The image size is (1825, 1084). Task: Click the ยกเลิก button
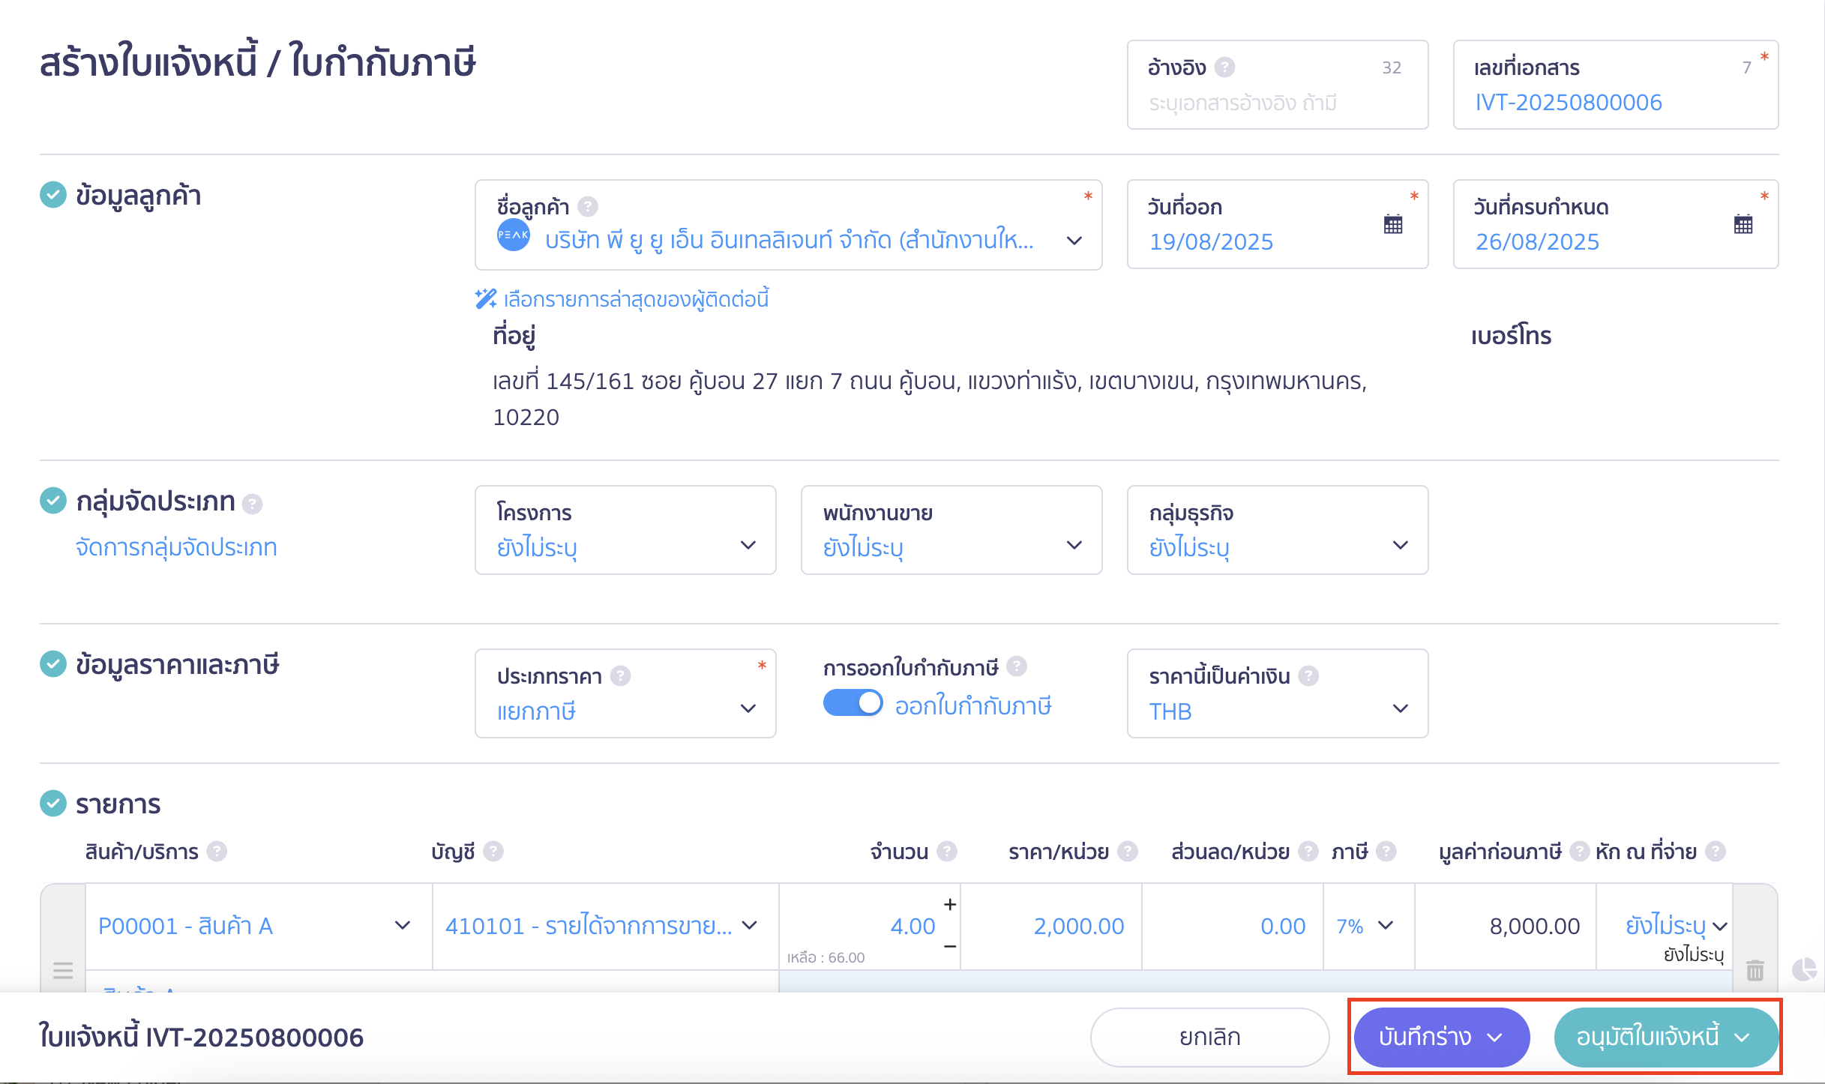coord(1209,1037)
